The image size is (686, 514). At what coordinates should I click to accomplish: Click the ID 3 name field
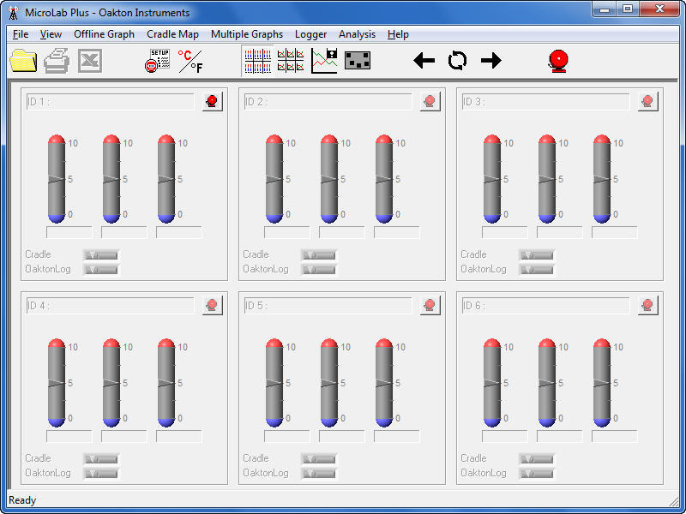pyautogui.click(x=546, y=102)
